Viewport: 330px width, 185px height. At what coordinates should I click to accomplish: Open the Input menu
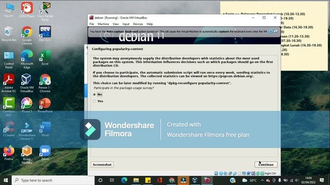click(126, 24)
